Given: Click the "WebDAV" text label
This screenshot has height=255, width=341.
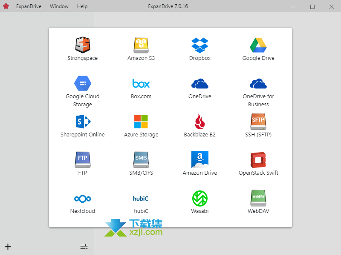Looking at the screenshot, I should (x=258, y=211).
